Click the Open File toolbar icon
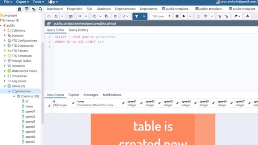 pyautogui.click(x=49, y=16)
